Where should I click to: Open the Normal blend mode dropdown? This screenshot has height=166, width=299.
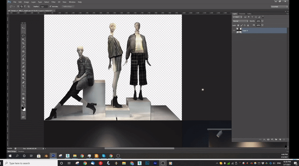[x=240, y=21]
